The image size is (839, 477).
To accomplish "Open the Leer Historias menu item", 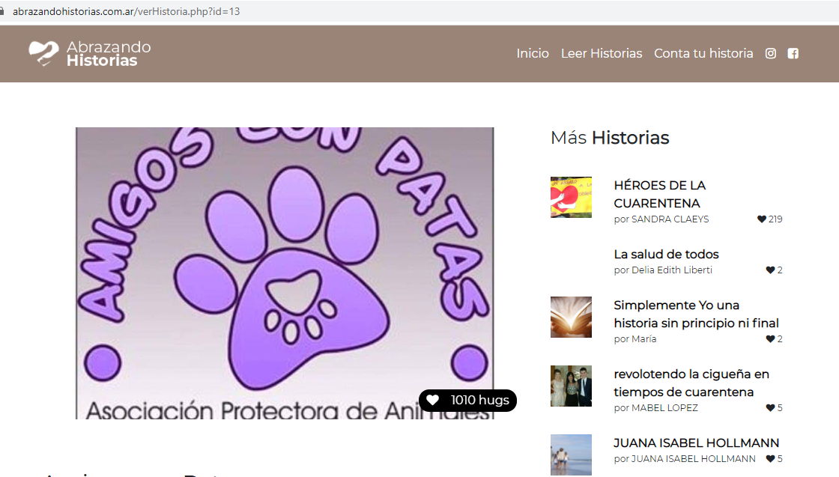I will point(602,53).
